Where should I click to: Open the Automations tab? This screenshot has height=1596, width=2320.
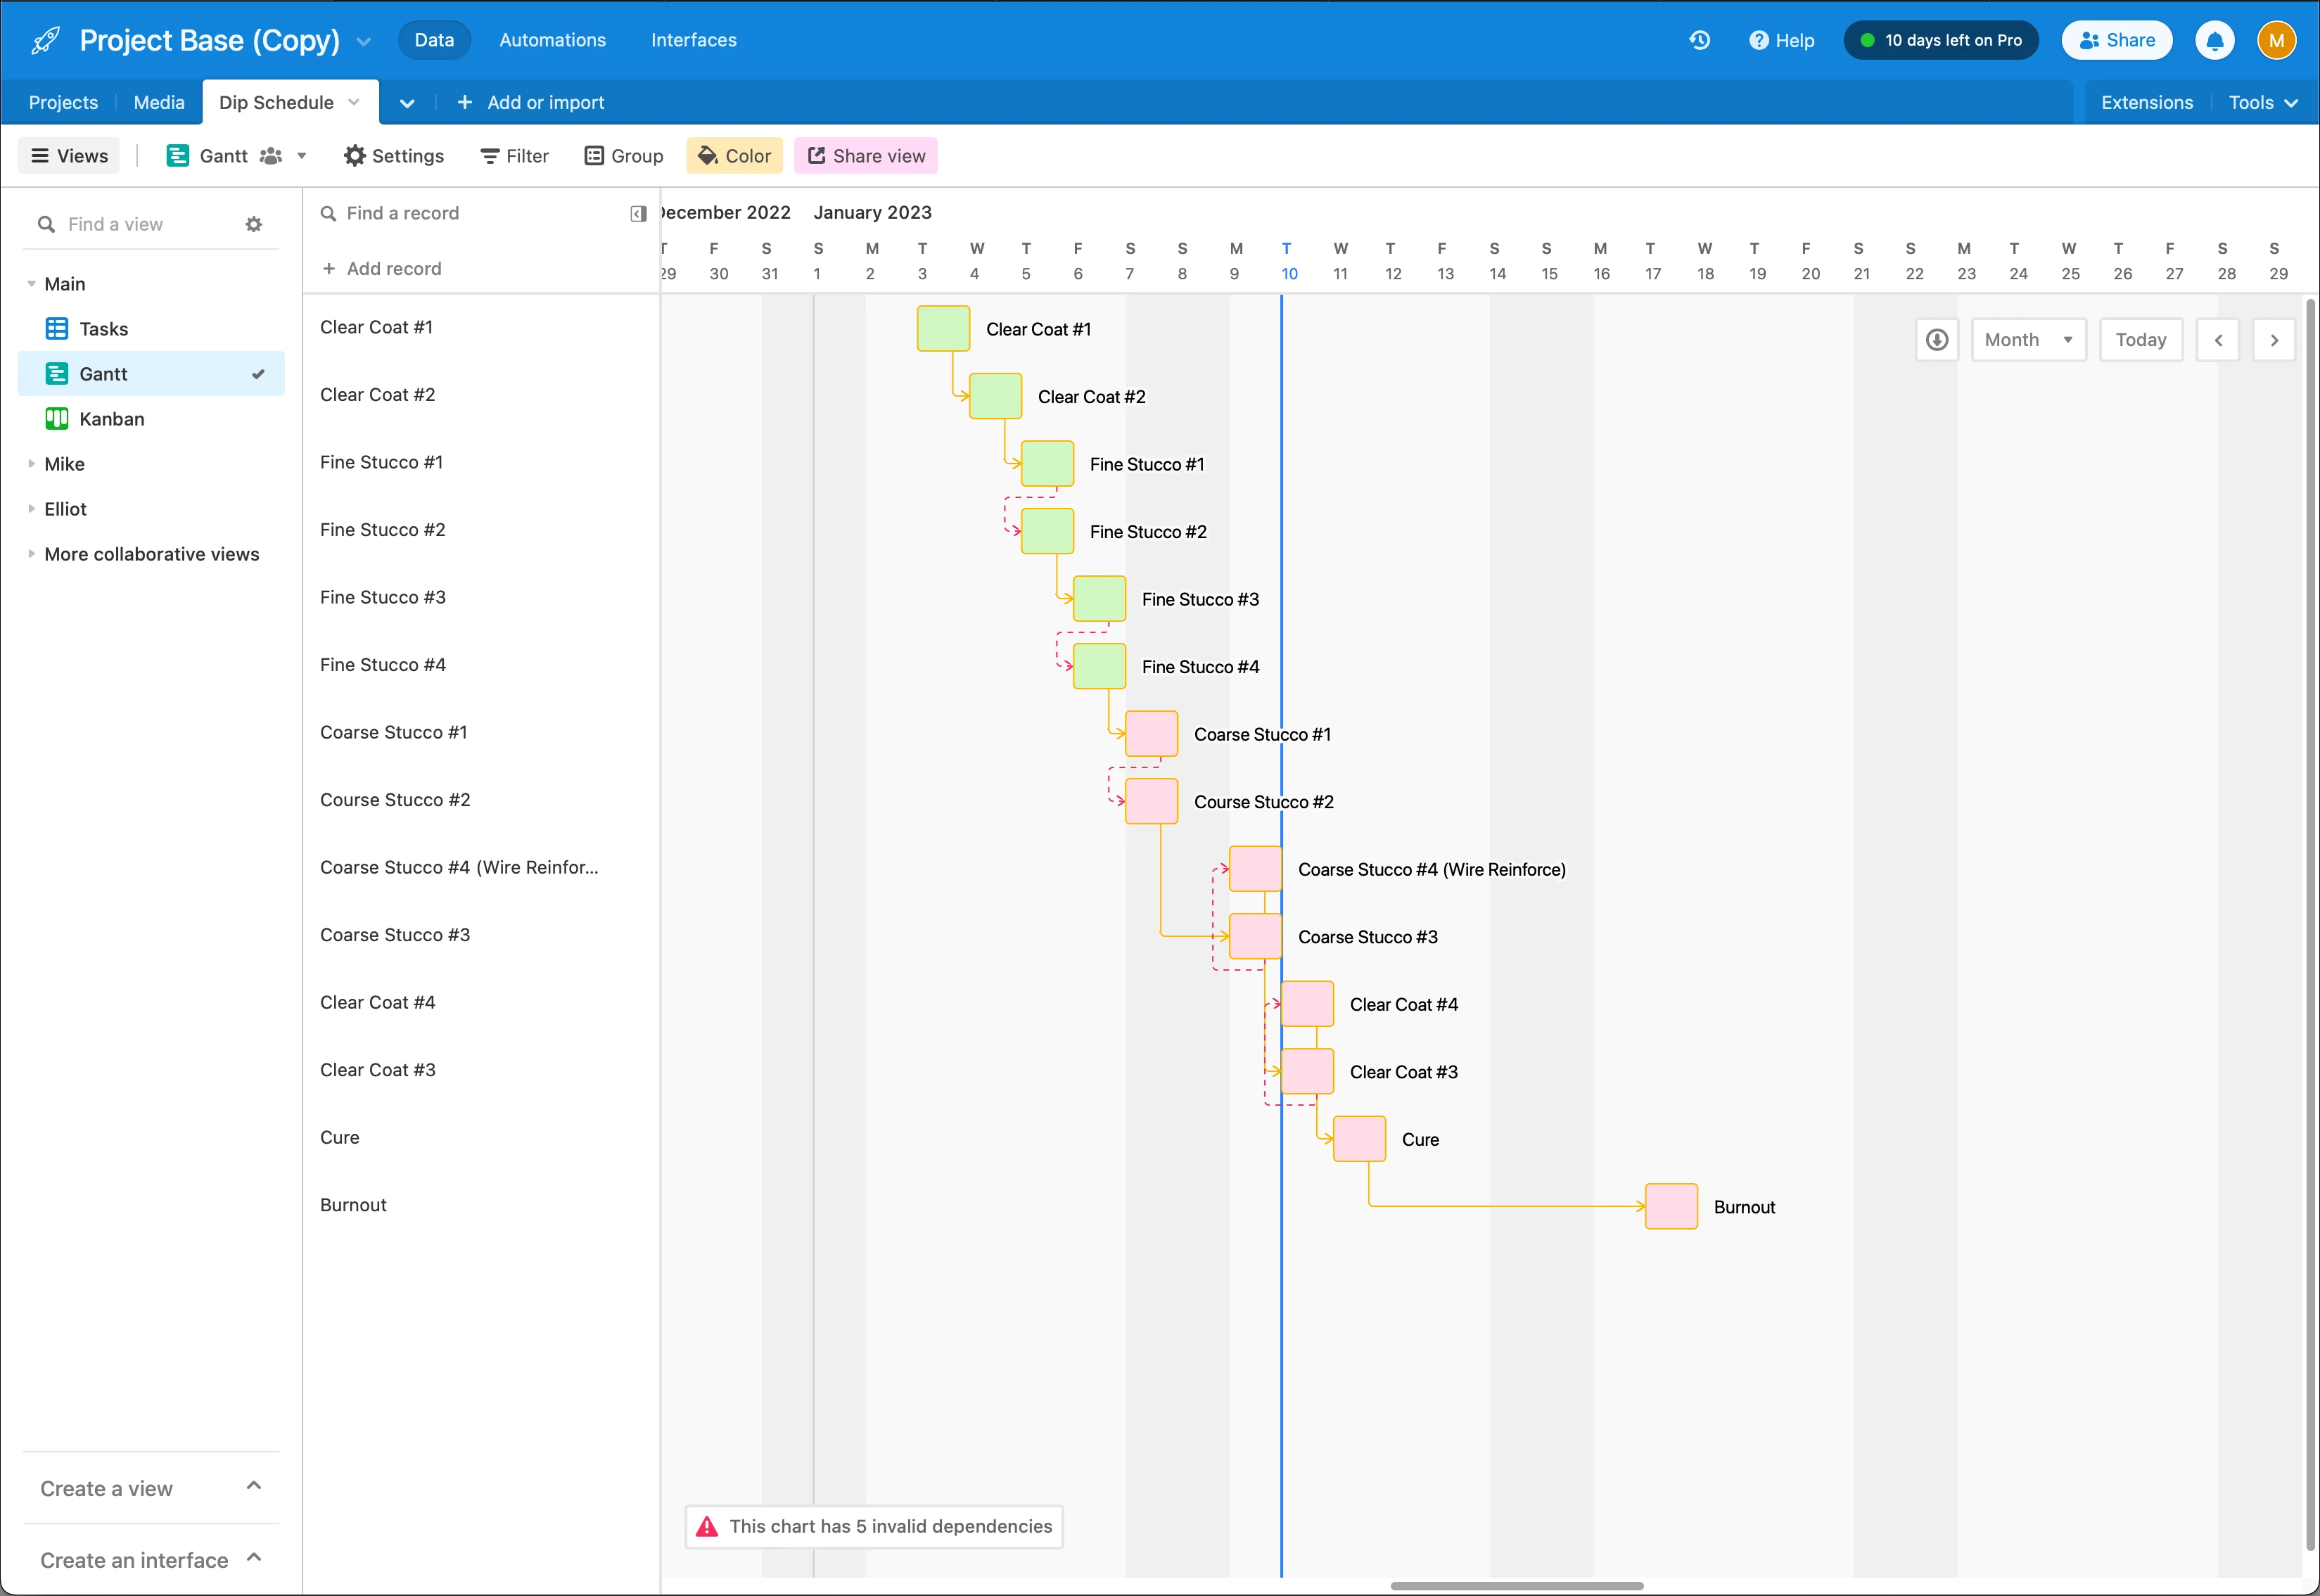pyautogui.click(x=552, y=40)
